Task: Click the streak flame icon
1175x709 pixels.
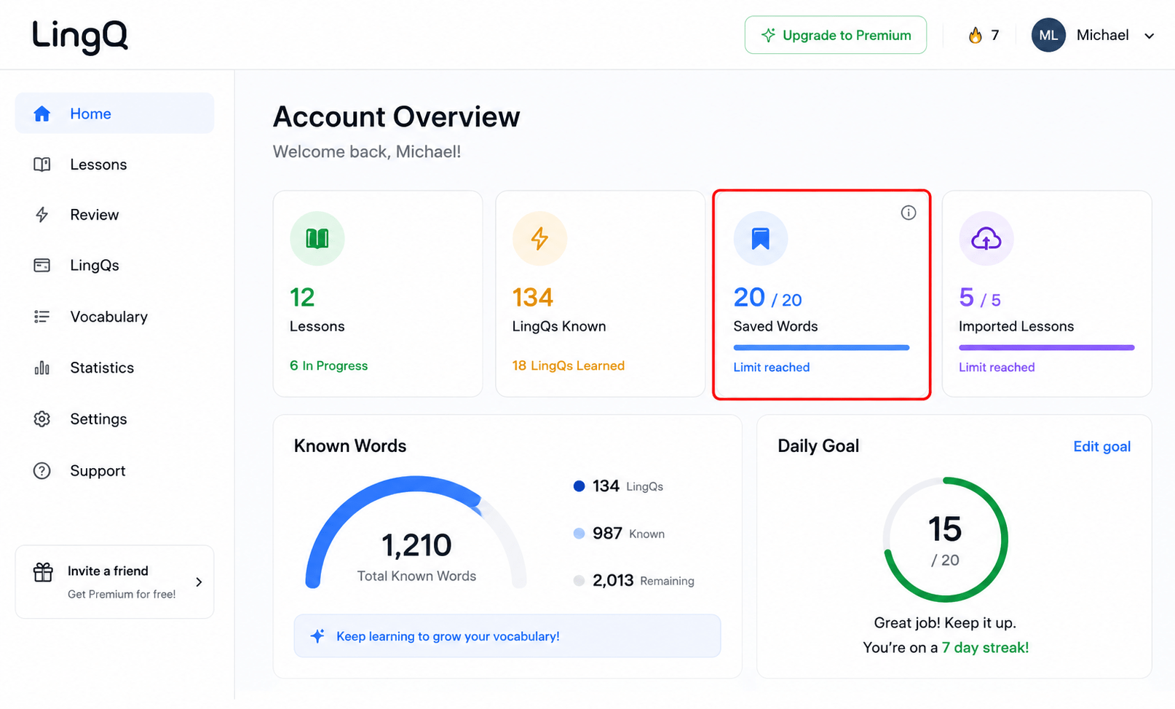Action: pos(975,35)
